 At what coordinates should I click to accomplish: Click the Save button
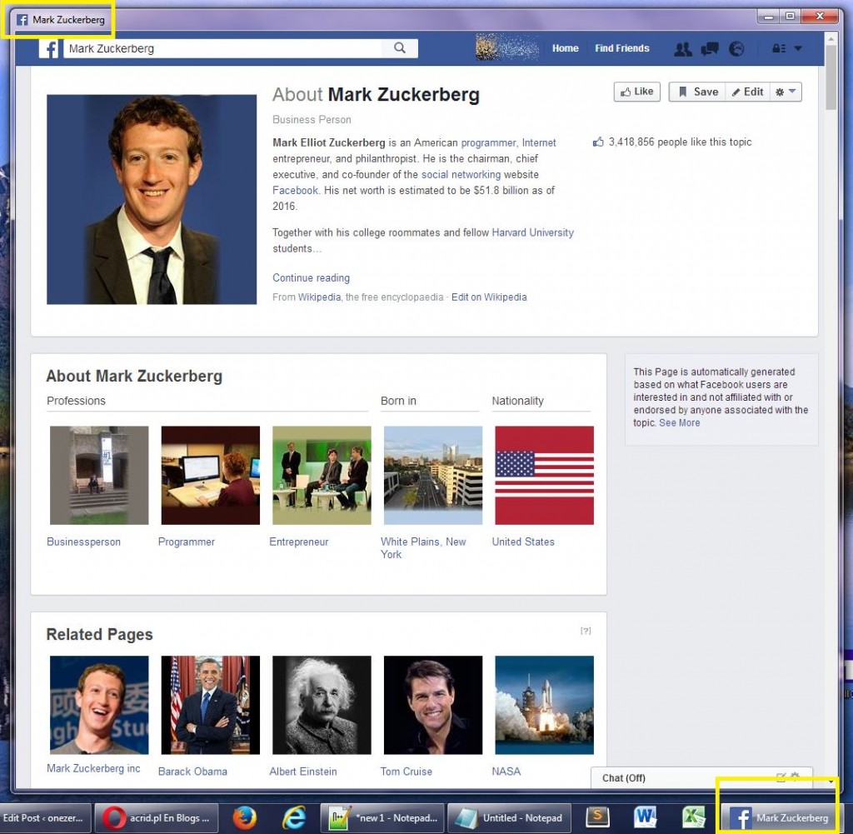click(x=699, y=92)
